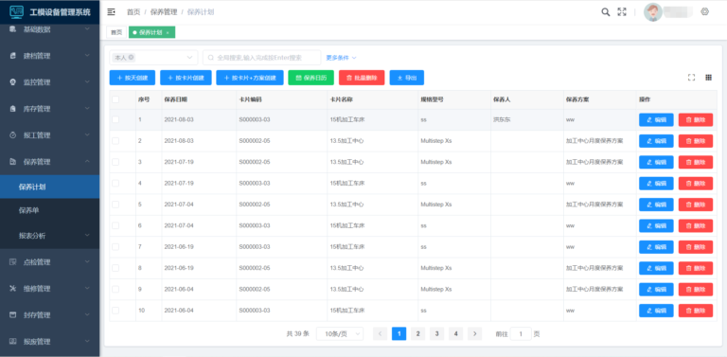This screenshot has height=357, width=727.
Task: Click the 按天创建 button
Action: 133,78
